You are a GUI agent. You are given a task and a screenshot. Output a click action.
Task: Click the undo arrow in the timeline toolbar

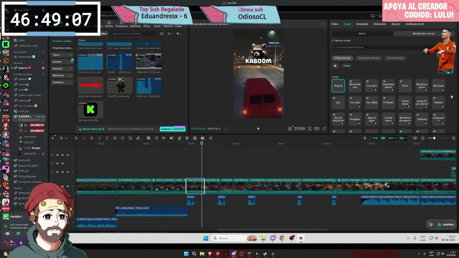(76, 138)
